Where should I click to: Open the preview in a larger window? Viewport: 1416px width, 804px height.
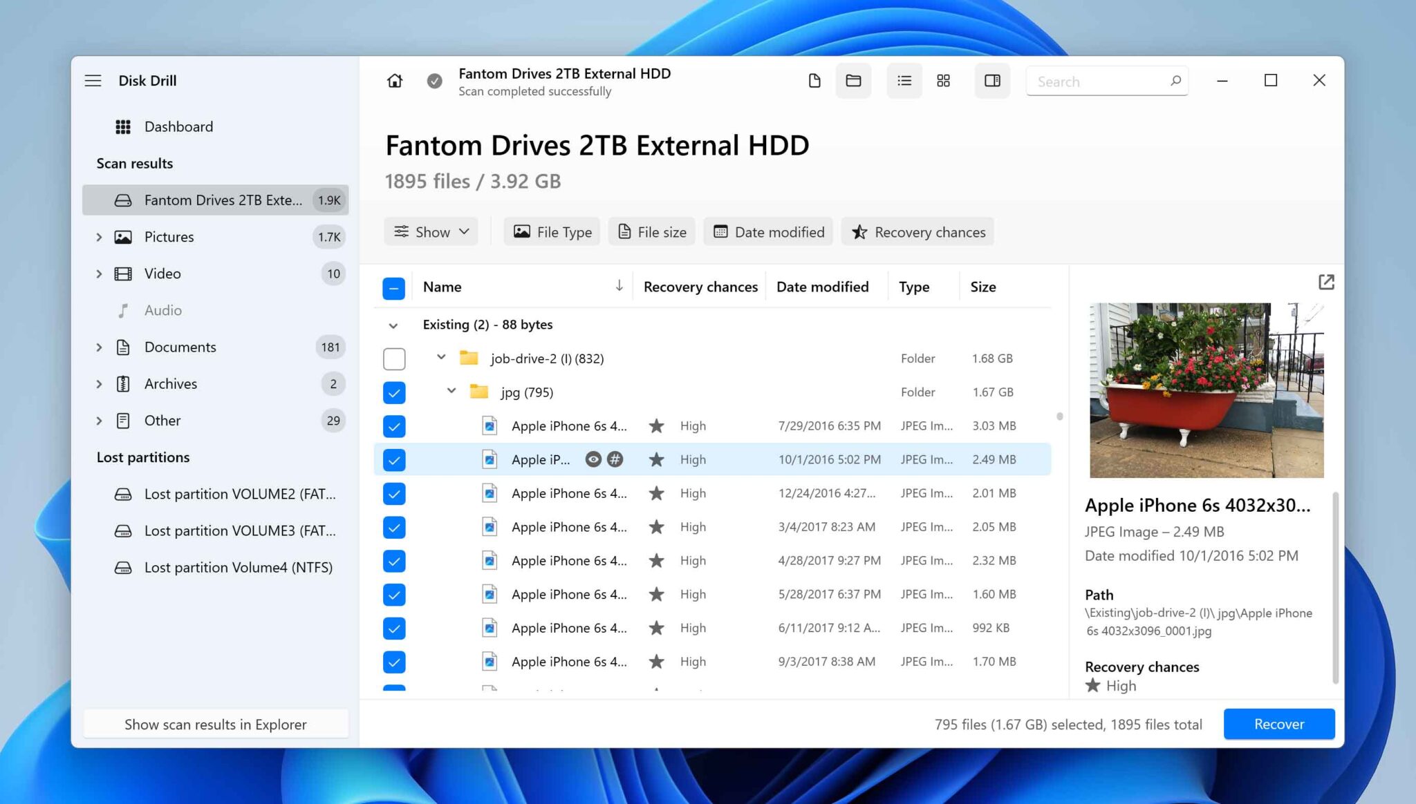tap(1325, 282)
